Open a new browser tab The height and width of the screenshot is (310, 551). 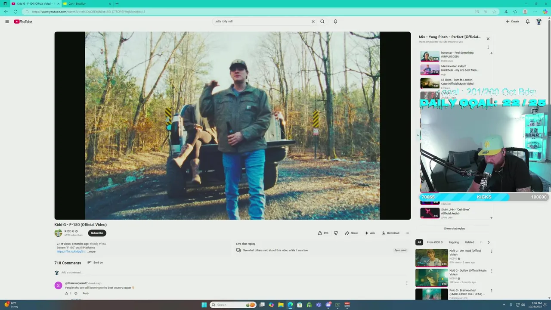[117, 3]
